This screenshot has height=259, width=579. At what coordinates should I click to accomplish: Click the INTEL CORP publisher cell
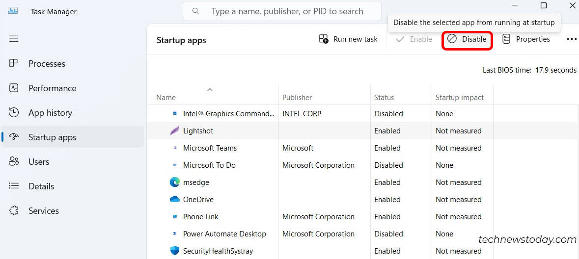coord(302,114)
